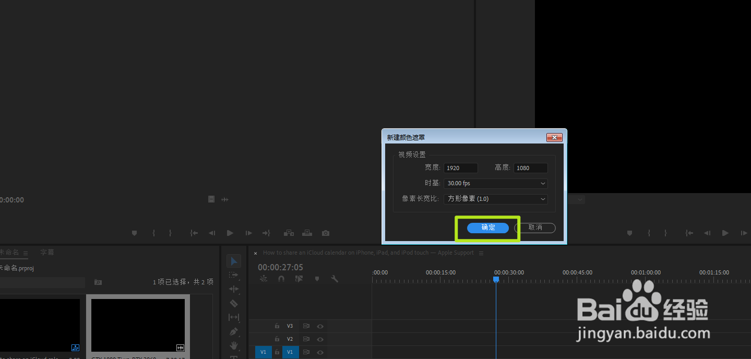Viewport: 751px width, 359px height.
Task: Toggle linked selection in timeline
Action: [x=299, y=279]
